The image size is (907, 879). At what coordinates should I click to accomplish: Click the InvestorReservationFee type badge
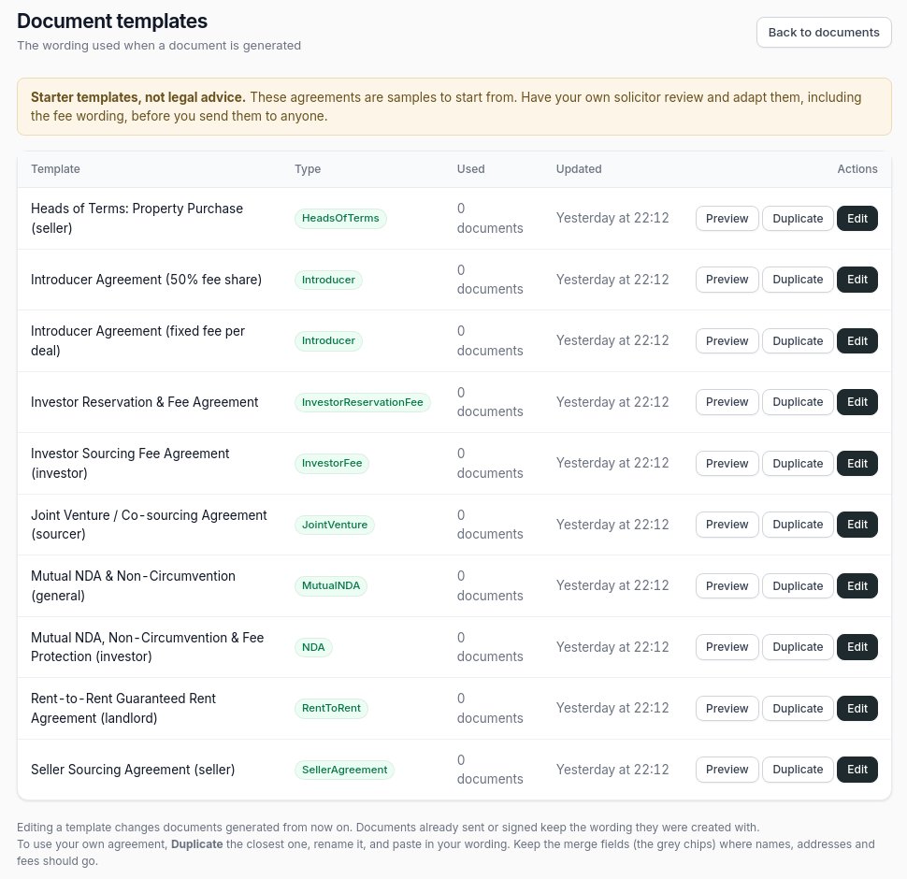[x=362, y=402]
